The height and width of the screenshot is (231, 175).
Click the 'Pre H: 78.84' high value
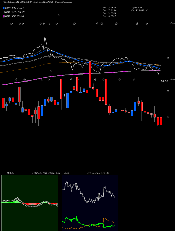click(x=110, y=10)
